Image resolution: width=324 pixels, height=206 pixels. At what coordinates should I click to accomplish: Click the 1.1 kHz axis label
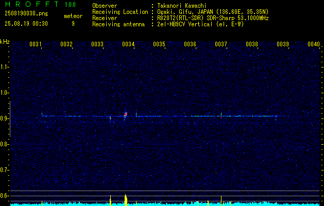click(x=5, y=67)
